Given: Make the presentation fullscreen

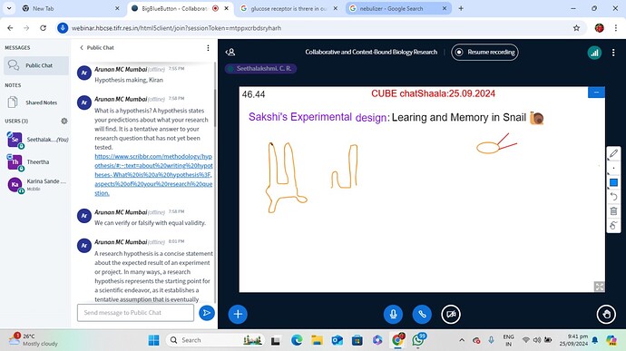Looking at the screenshot, I should click(599, 287).
